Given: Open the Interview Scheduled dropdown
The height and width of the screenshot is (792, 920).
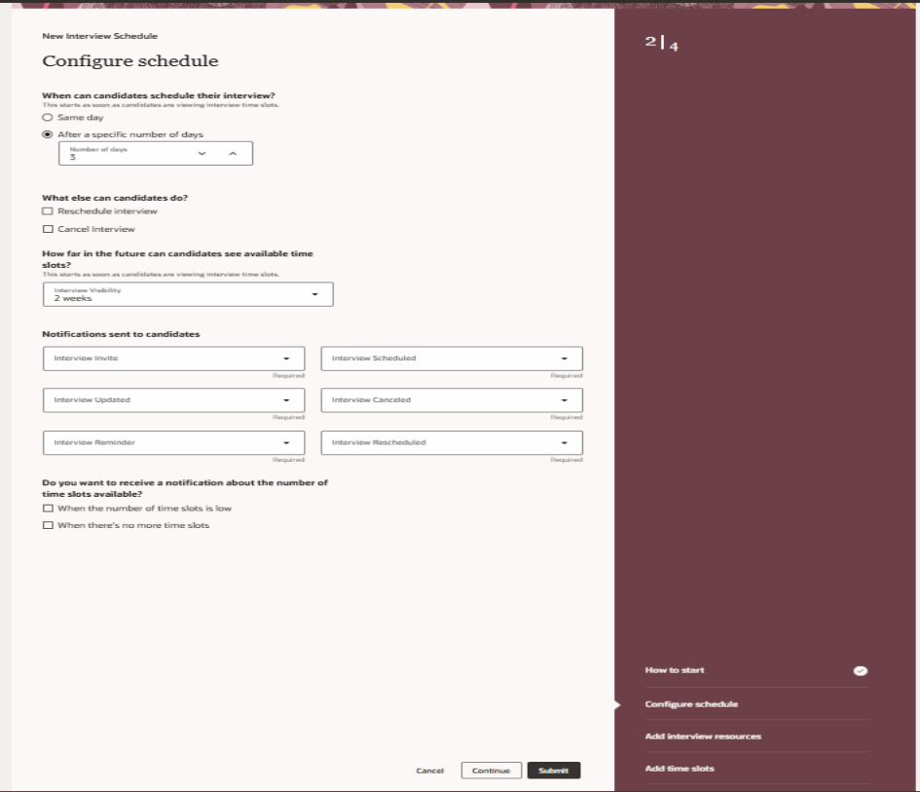Looking at the screenshot, I should [x=452, y=358].
